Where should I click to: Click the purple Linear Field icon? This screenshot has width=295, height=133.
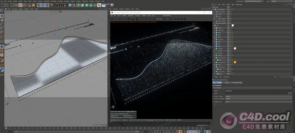tap(95, 5)
